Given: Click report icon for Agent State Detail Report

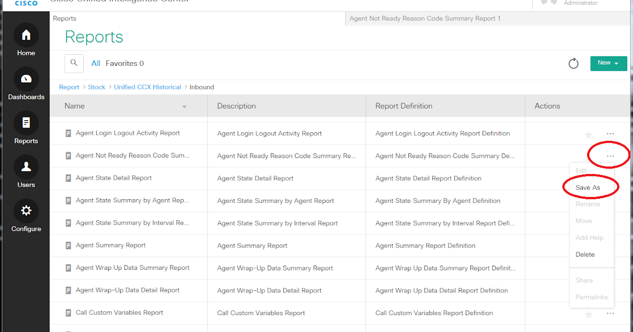Looking at the screenshot, I should pyautogui.click(x=68, y=178).
